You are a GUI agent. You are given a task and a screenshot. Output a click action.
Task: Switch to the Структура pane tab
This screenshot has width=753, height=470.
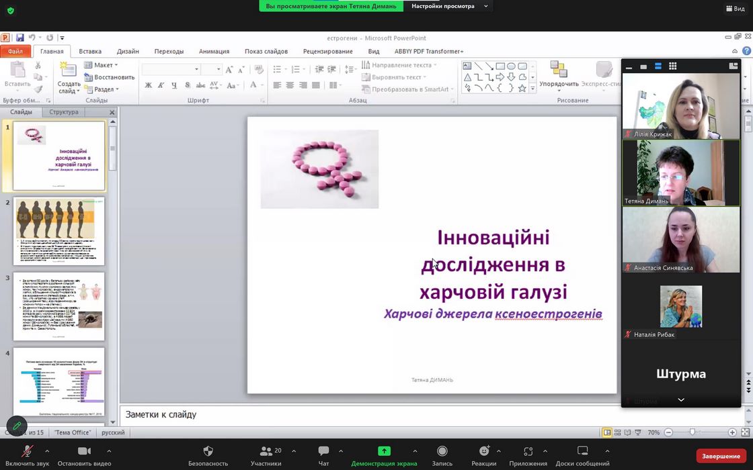(x=63, y=112)
